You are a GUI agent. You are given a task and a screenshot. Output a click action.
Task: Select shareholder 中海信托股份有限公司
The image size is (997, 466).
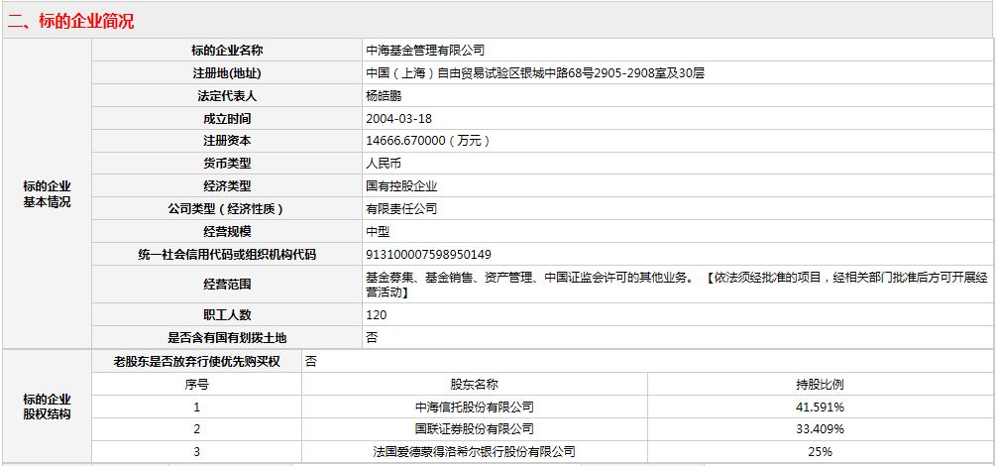click(475, 407)
